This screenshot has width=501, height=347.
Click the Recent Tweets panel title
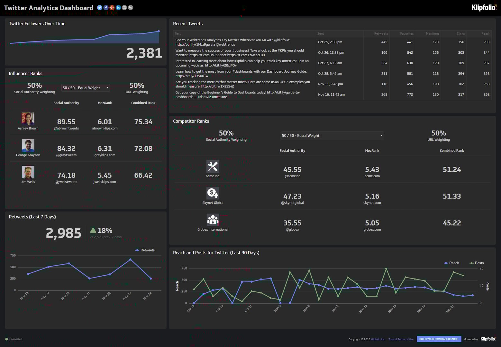click(x=188, y=23)
